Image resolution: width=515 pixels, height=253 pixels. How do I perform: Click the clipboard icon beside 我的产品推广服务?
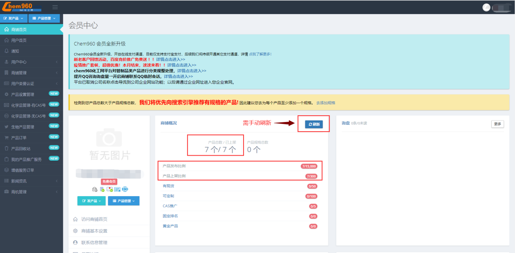click(6, 159)
